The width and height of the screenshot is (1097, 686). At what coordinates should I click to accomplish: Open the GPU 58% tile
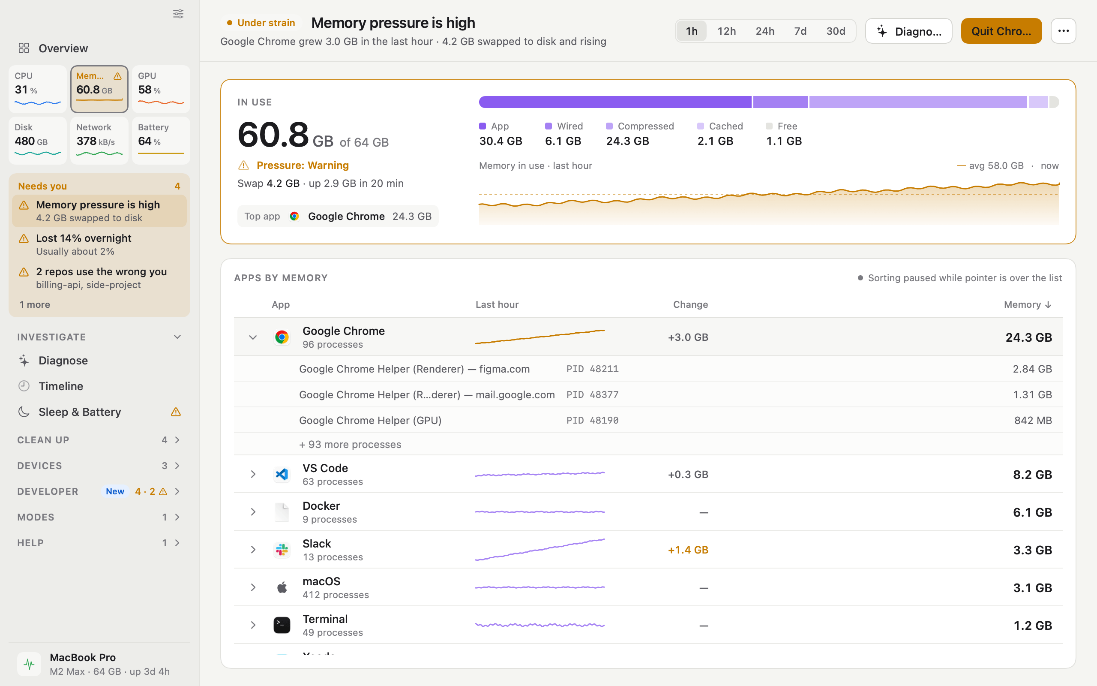(x=161, y=89)
